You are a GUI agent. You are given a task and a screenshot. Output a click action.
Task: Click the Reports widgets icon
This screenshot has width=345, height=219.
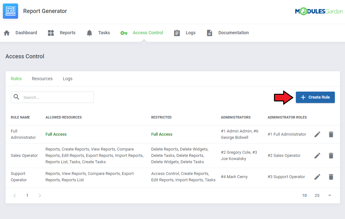(51, 33)
